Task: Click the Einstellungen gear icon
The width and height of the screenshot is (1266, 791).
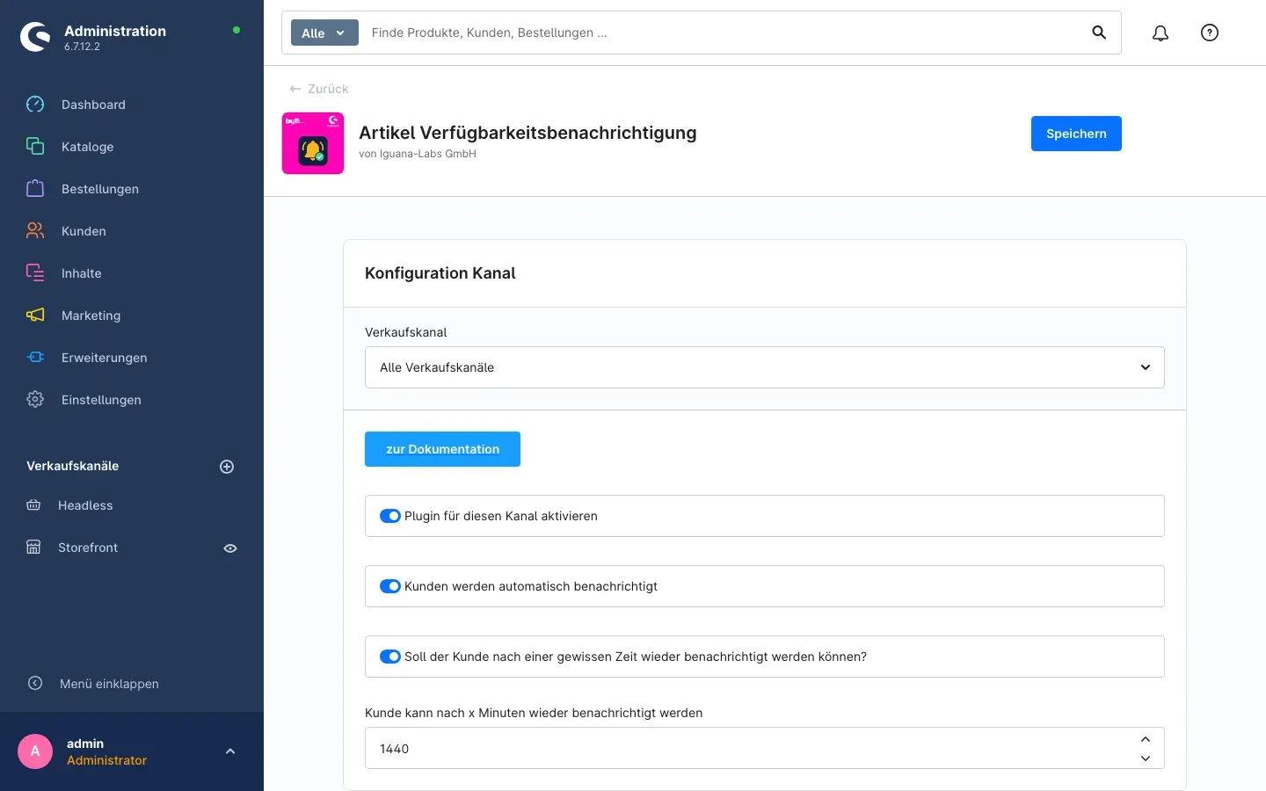Action: coord(35,400)
